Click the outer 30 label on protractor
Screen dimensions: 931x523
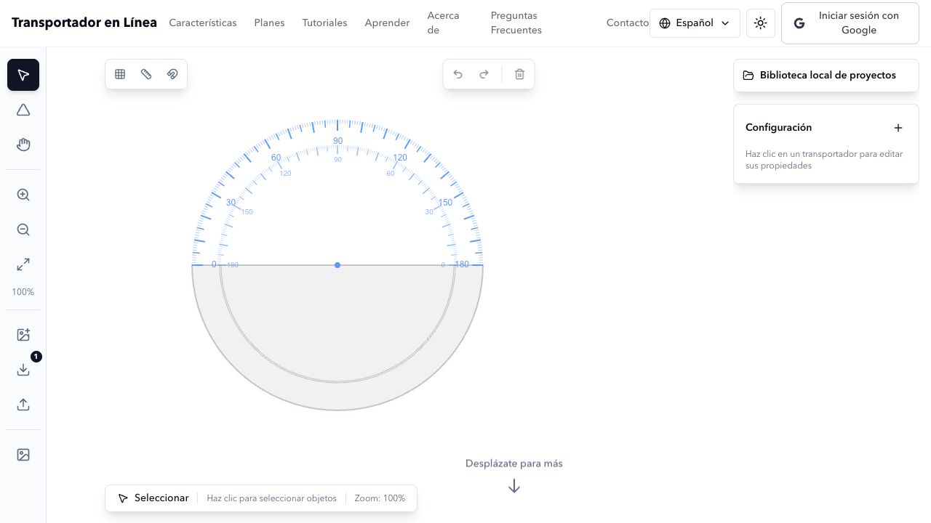pos(231,203)
